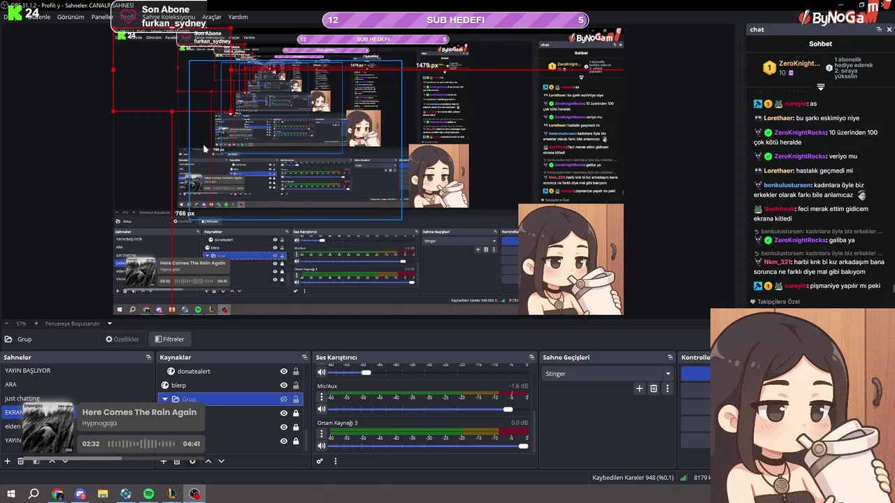
Task: Add a transition with Sahne Geçişleri plus
Action: point(639,388)
